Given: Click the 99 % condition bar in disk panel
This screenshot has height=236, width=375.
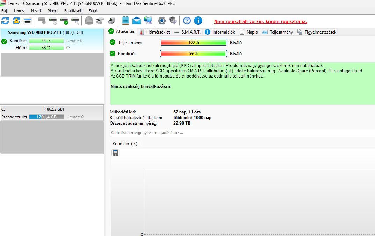Looking at the screenshot, I should 46,40.
